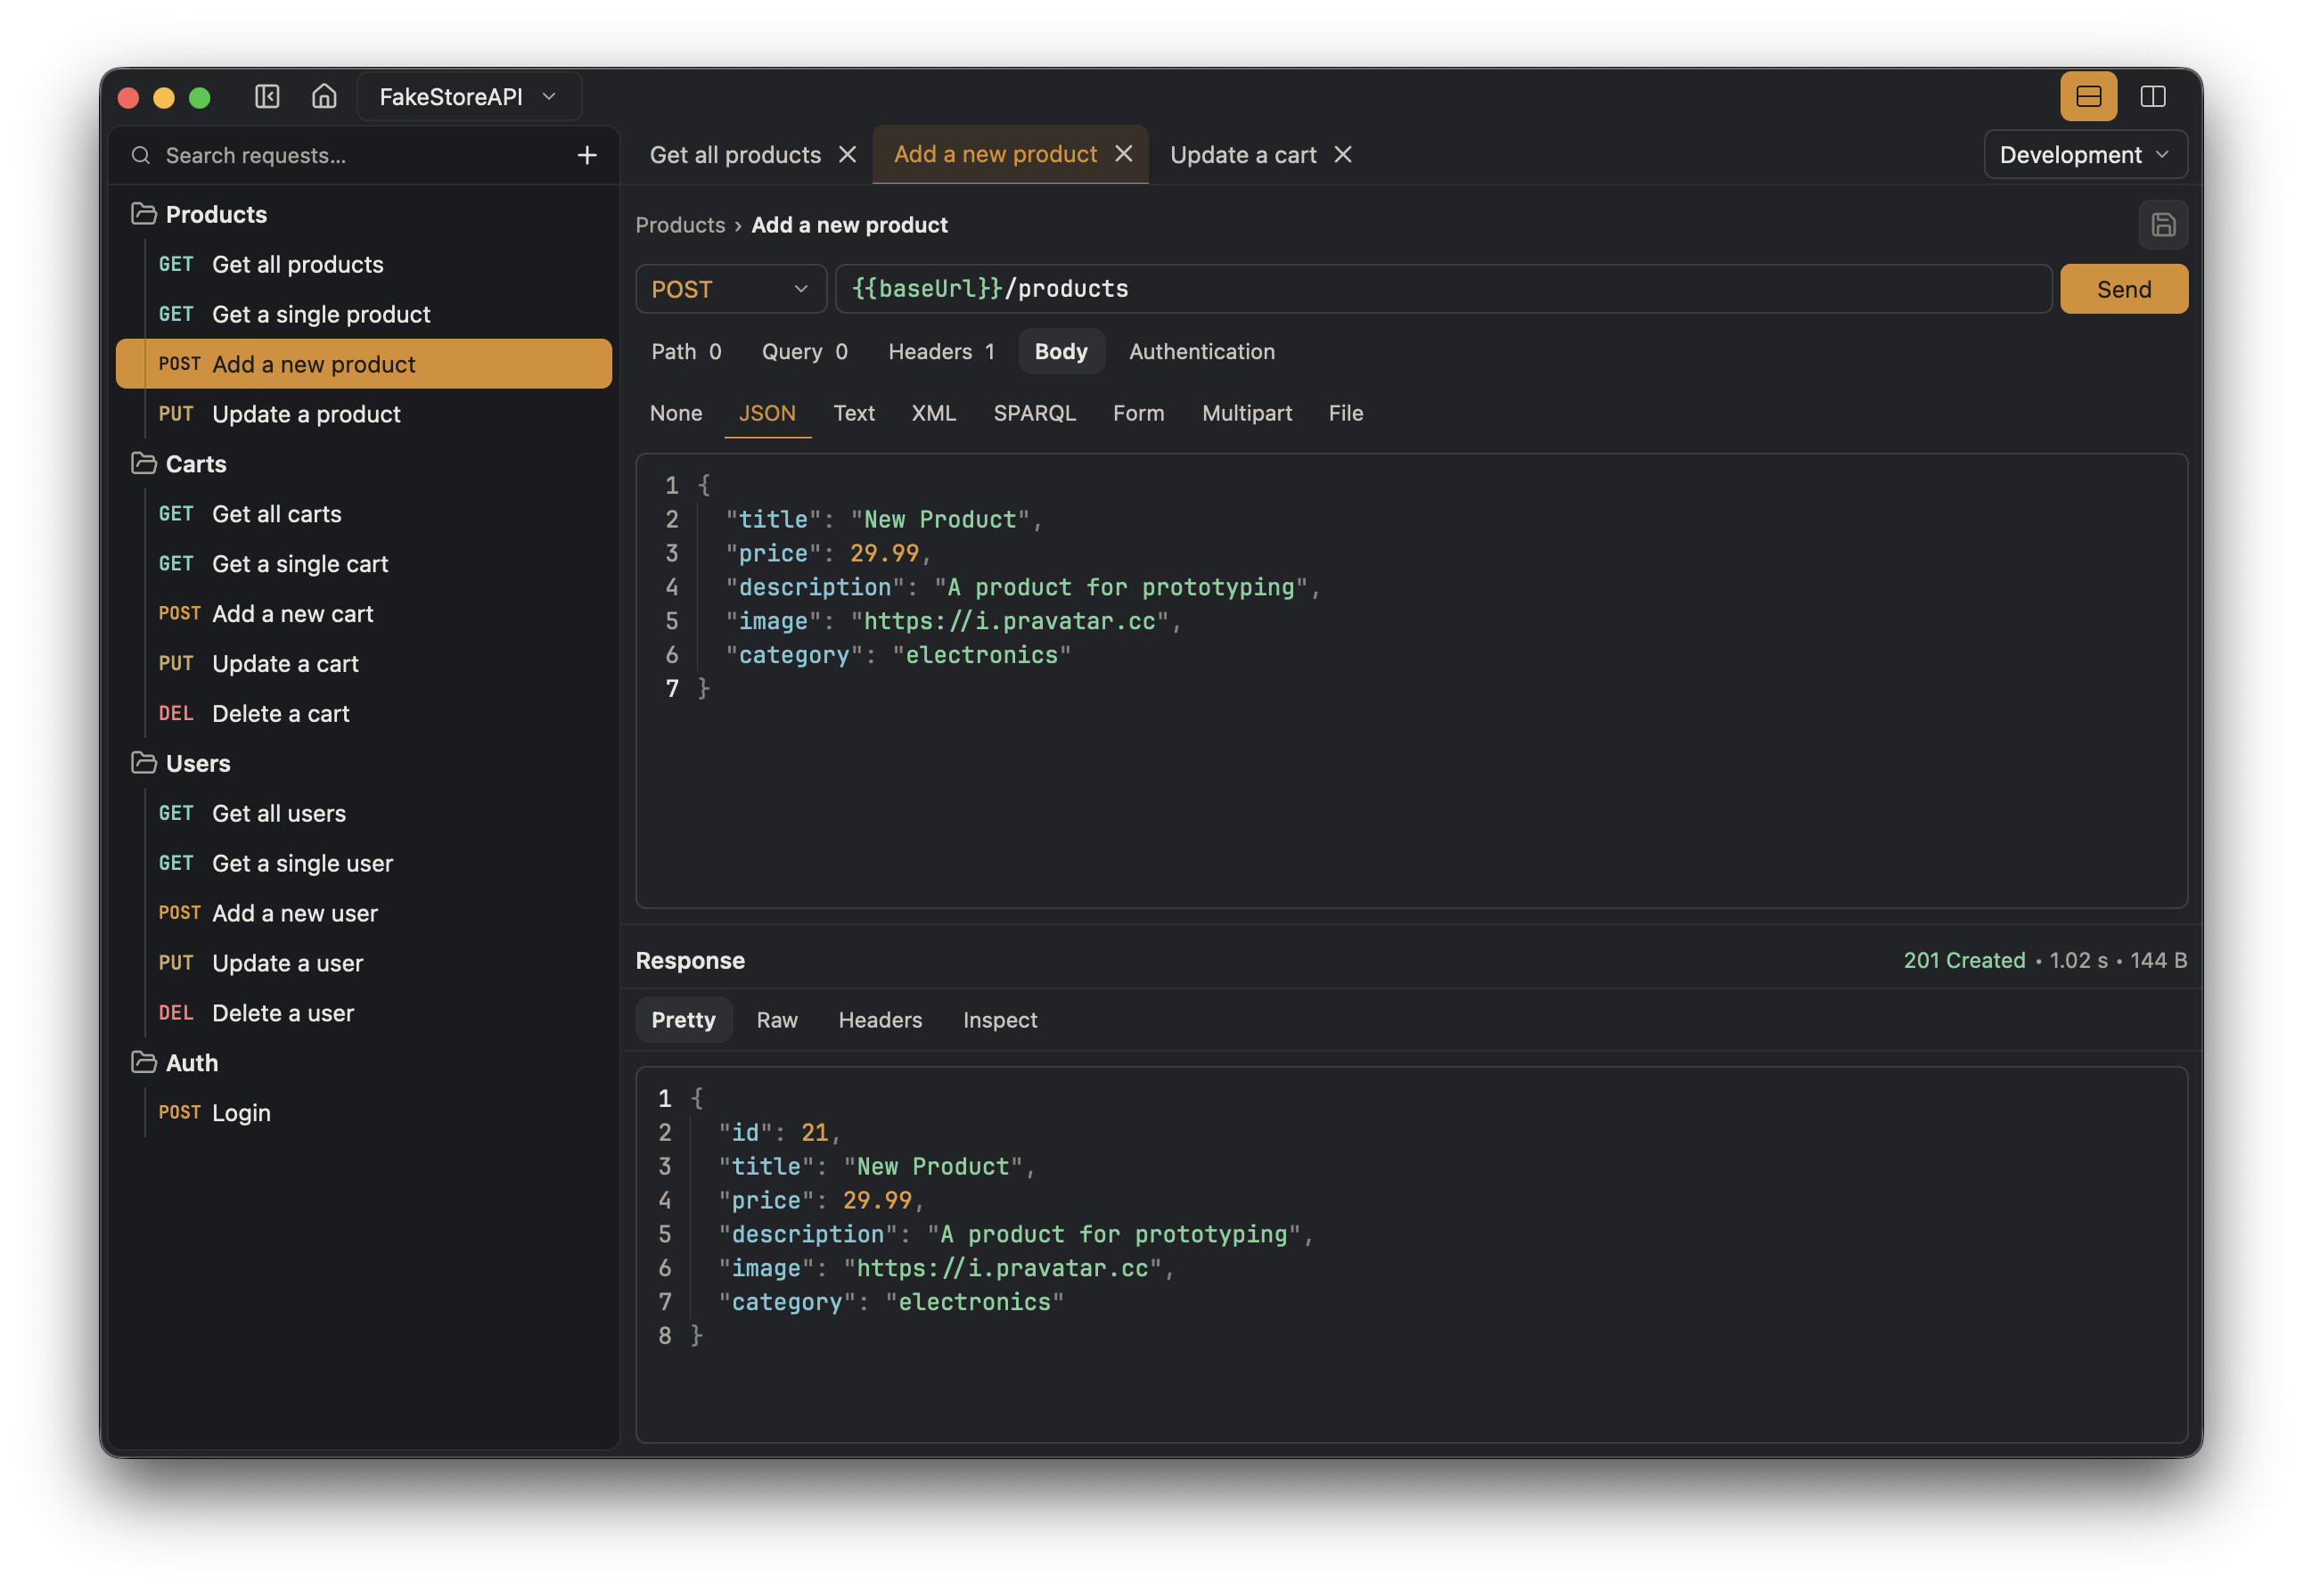Open the Get all carts request

tap(364, 514)
